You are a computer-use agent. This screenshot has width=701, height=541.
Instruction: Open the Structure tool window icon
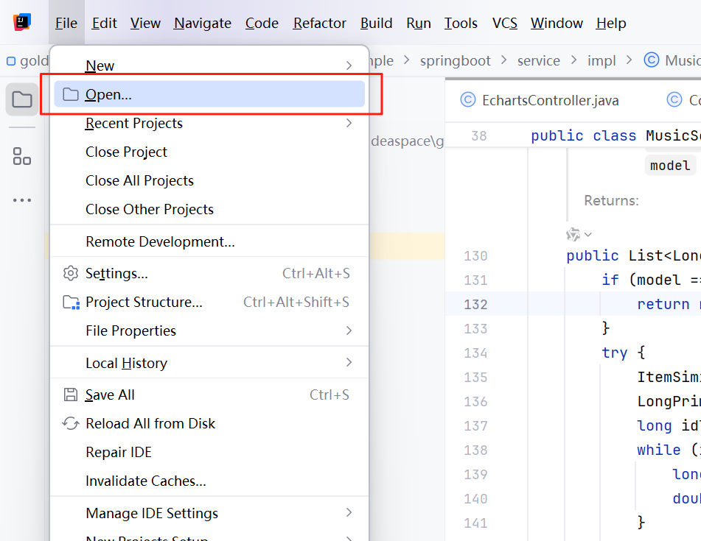22,155
